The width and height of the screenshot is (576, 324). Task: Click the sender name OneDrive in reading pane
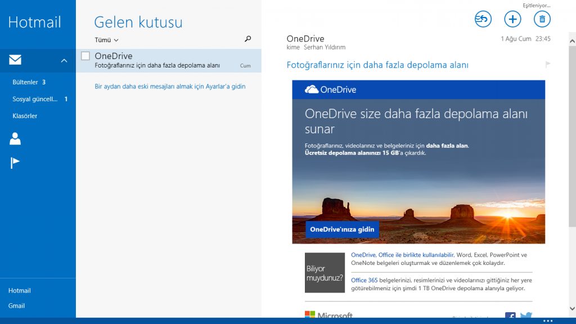305,39
